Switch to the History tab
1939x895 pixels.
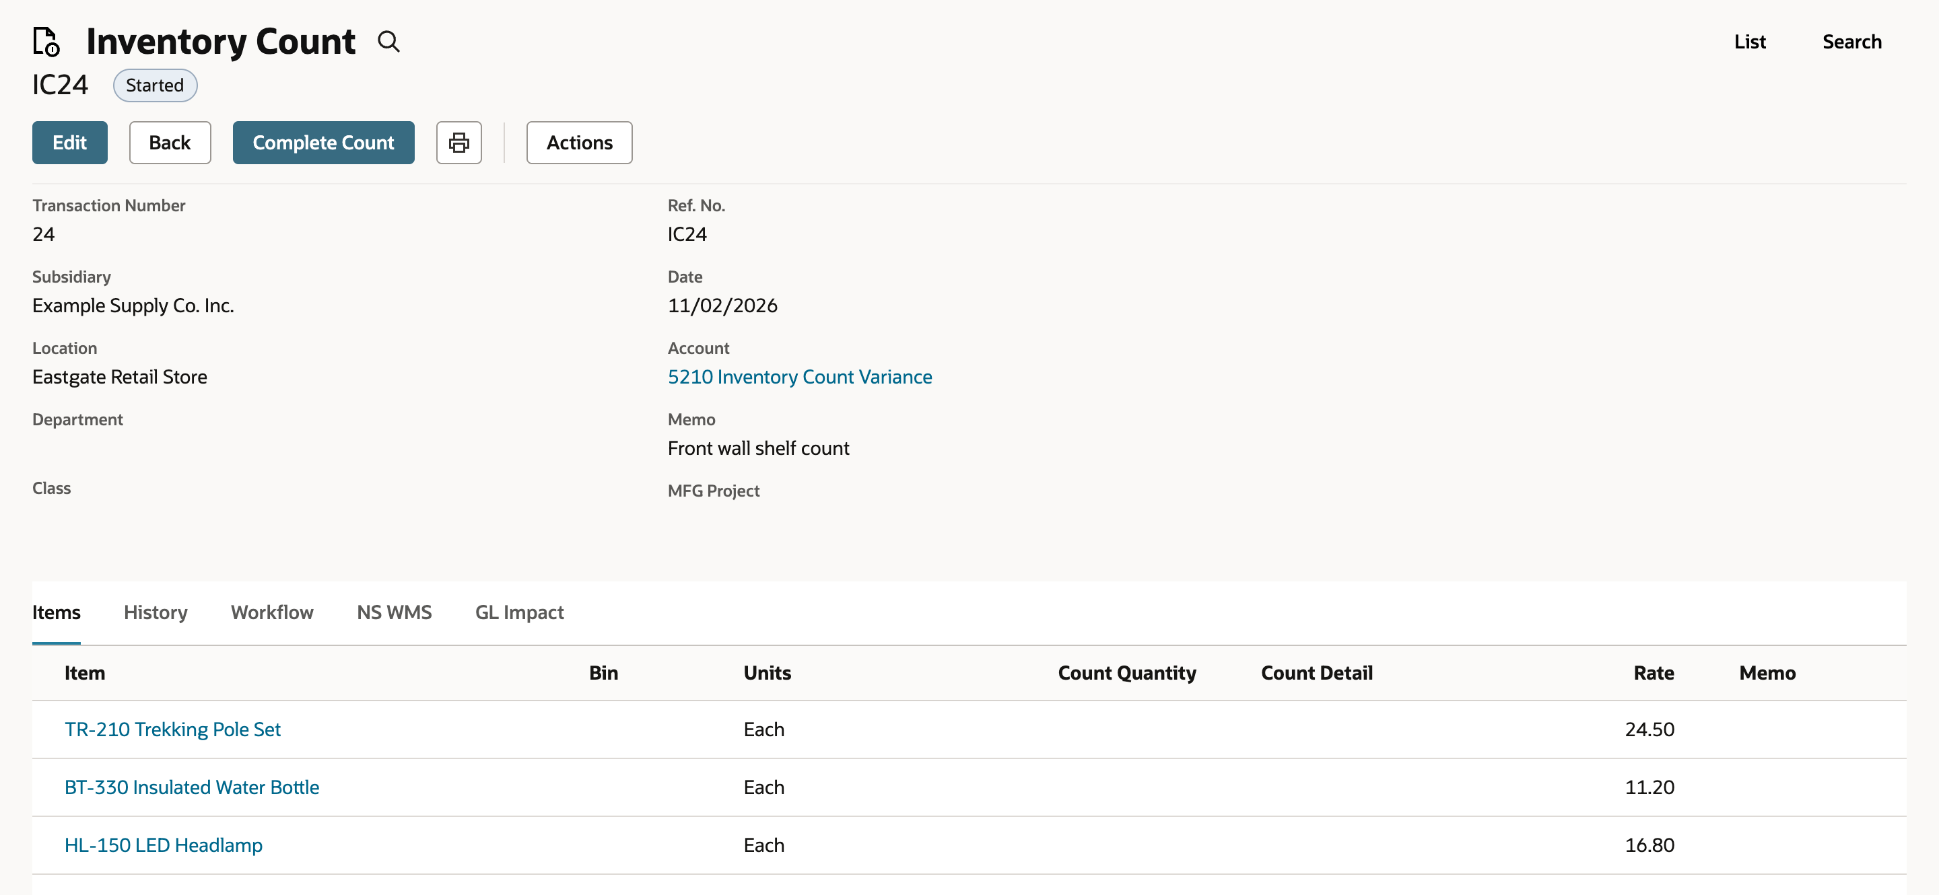(x=156, y=612)
